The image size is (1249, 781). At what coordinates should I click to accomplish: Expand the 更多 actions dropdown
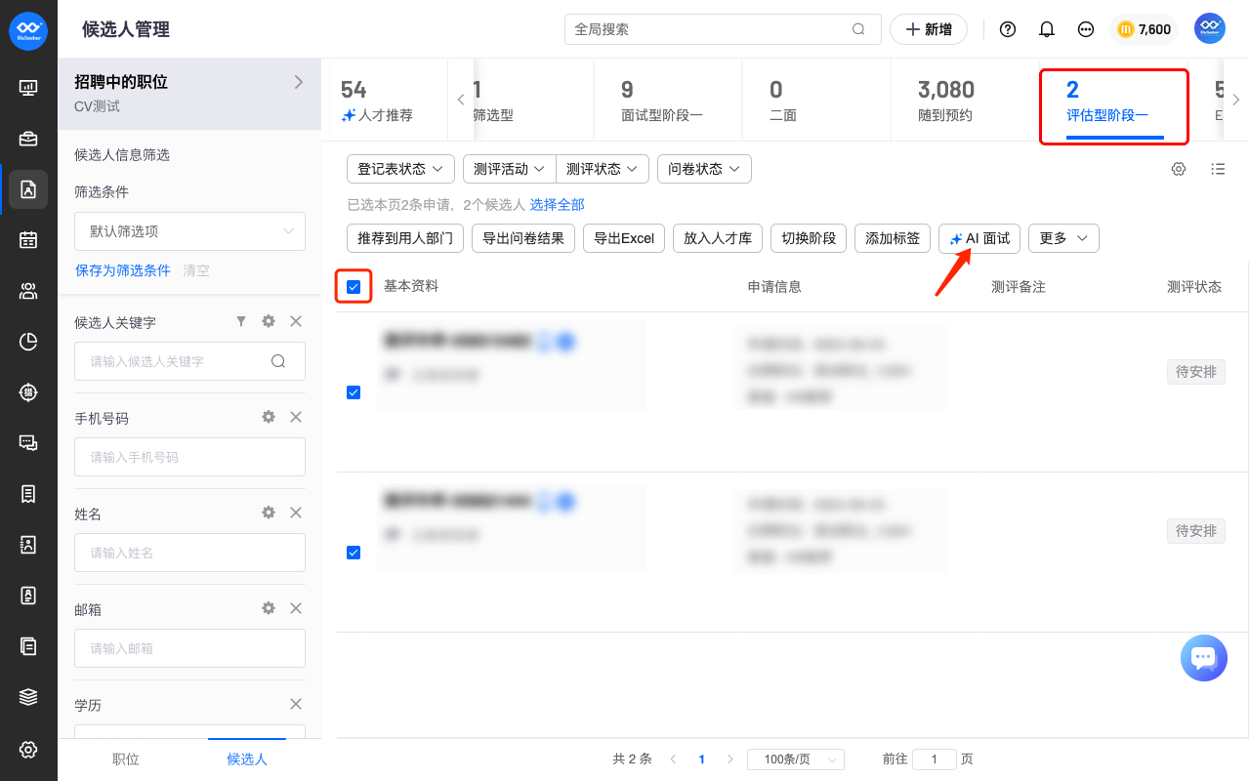pyautogui.click(x=1063, y=238)
